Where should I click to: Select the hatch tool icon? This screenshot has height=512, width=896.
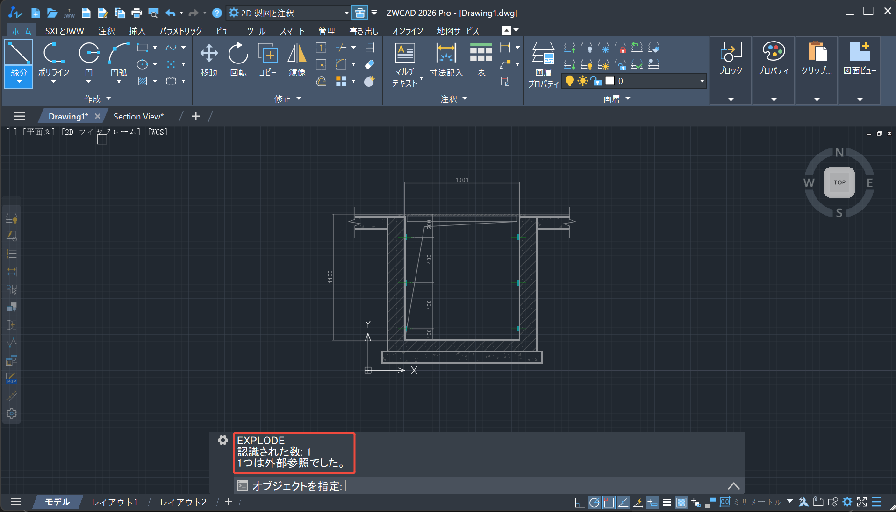(x=143, y=81)
